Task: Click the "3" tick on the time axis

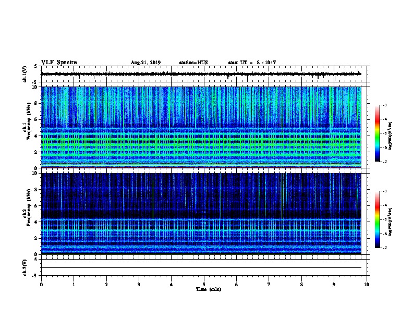Action: coord(139,284)
